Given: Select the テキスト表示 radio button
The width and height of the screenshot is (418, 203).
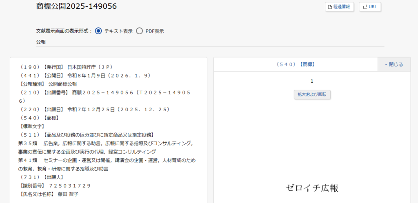Looking at the screenshot, I should 98,31.
